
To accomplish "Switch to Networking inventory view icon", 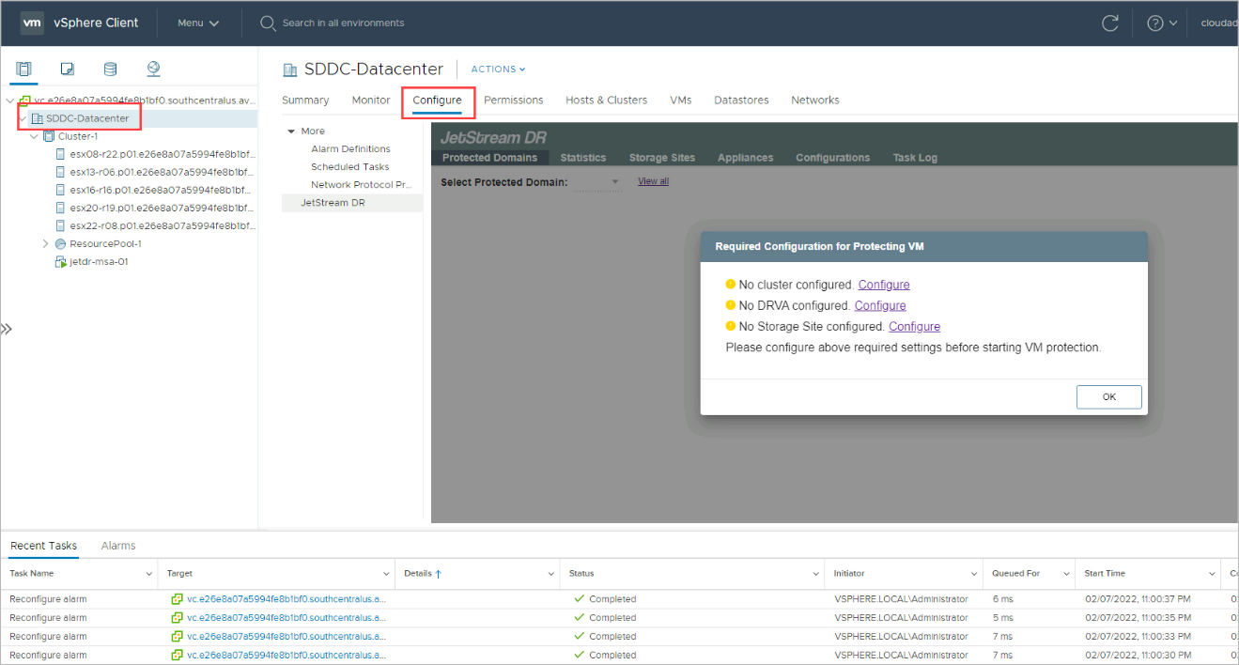I will click(154, 70).
